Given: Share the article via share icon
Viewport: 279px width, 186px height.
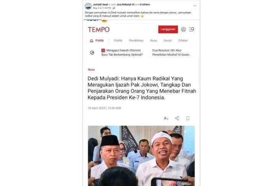Looking at the screenshot, I should [177, 118].
